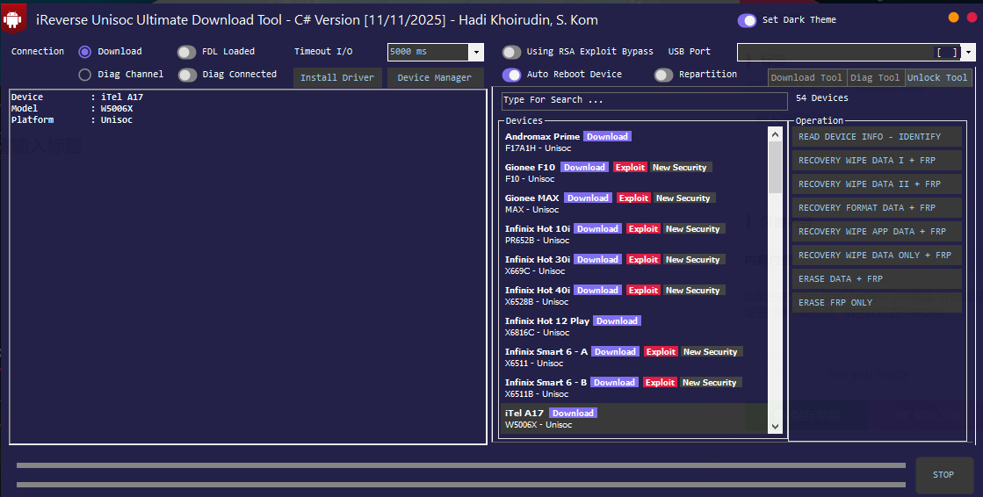Screen dimensions: 983x497
Task: Click the devices list scroll up arrow
Action: (x=776, y=134)
